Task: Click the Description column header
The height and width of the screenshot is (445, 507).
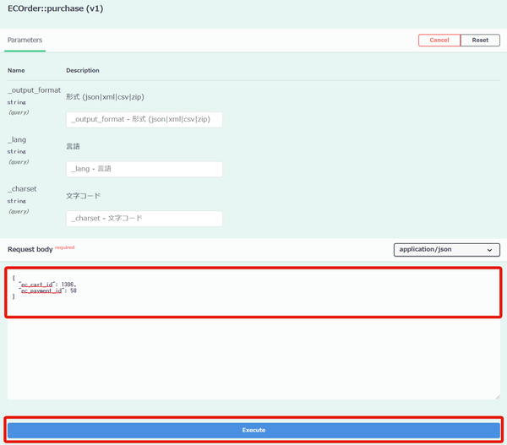Action: point(83,70)
